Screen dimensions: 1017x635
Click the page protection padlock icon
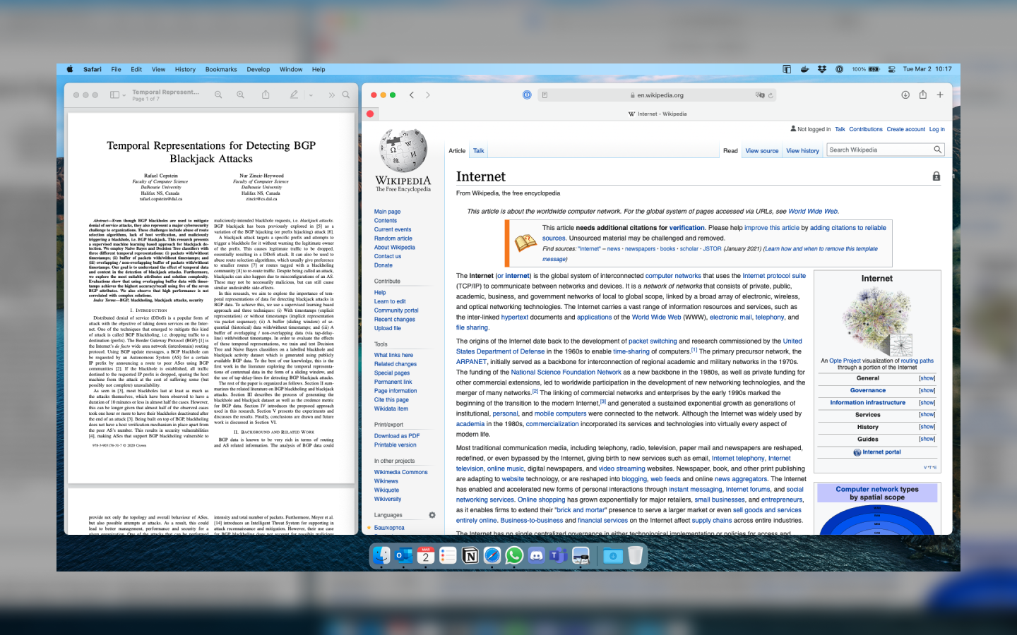point(936,176)
